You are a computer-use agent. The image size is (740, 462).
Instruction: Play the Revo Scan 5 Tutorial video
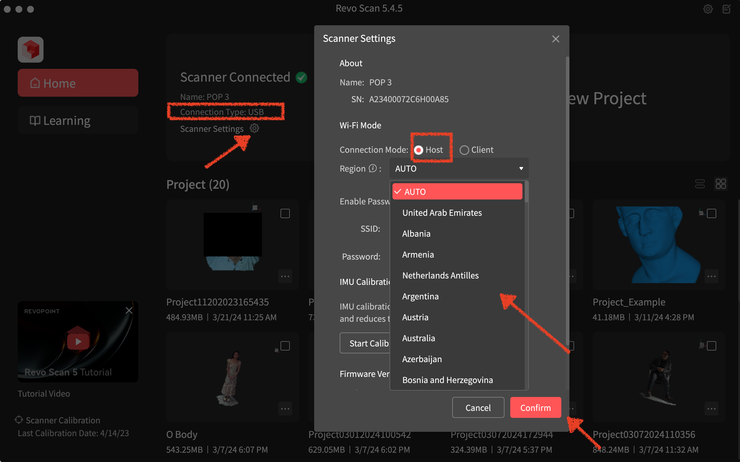[78, 341]
